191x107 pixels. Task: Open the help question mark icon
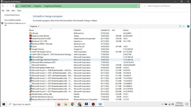click(x=188, y=26)
